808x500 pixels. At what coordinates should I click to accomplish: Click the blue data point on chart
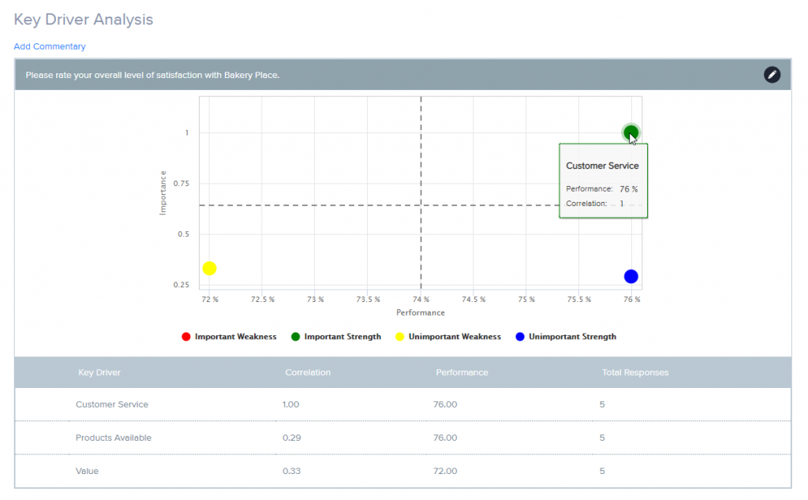pyautogui.click(x=630, y=276)
